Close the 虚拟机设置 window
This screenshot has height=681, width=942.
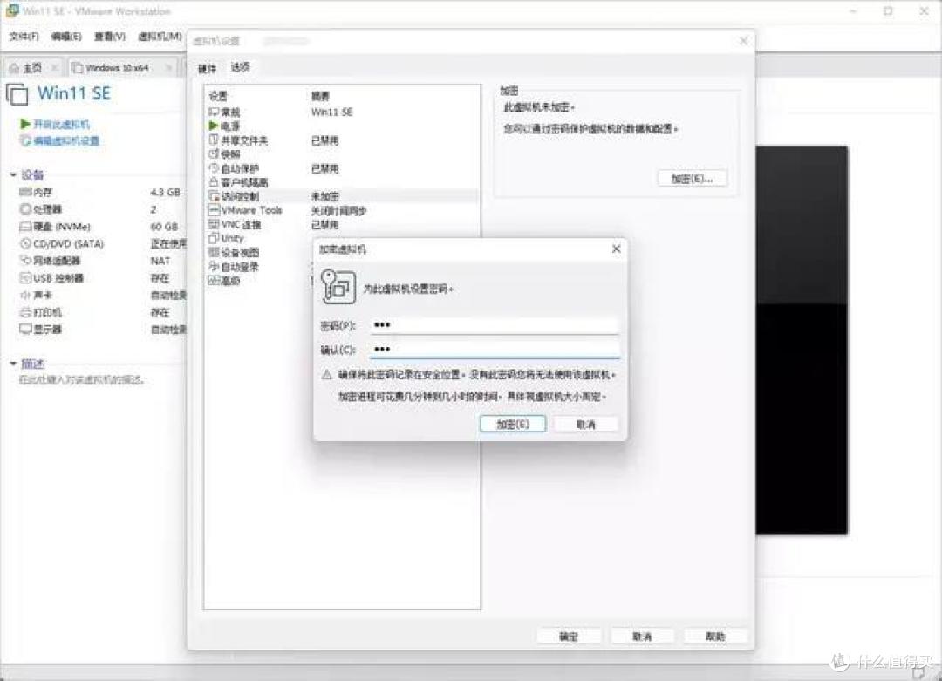(743, 41)
